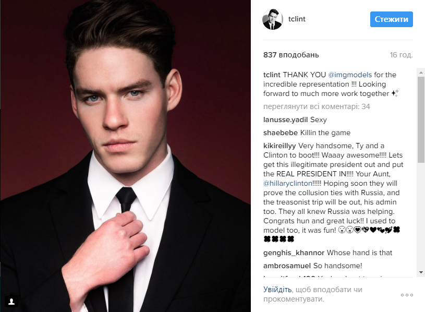Click the main portrait photo
The image size is (425, 312).
(126, 156)
